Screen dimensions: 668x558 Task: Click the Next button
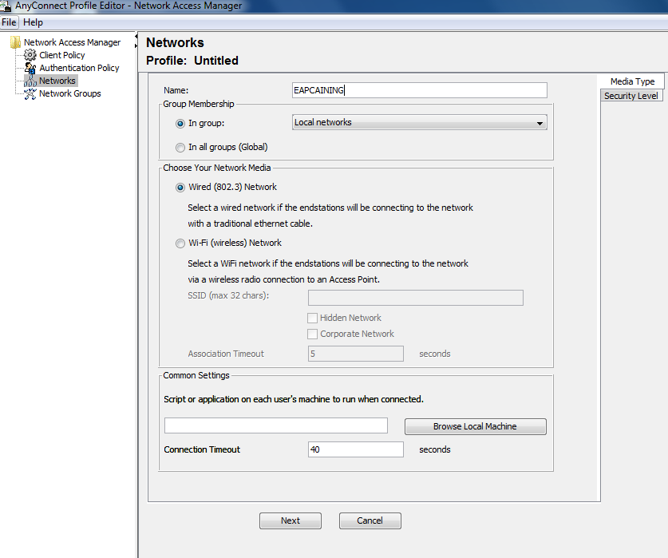tap(291, 520)
